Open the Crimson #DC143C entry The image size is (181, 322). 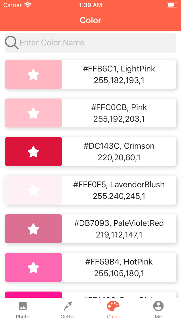point(119,151)
